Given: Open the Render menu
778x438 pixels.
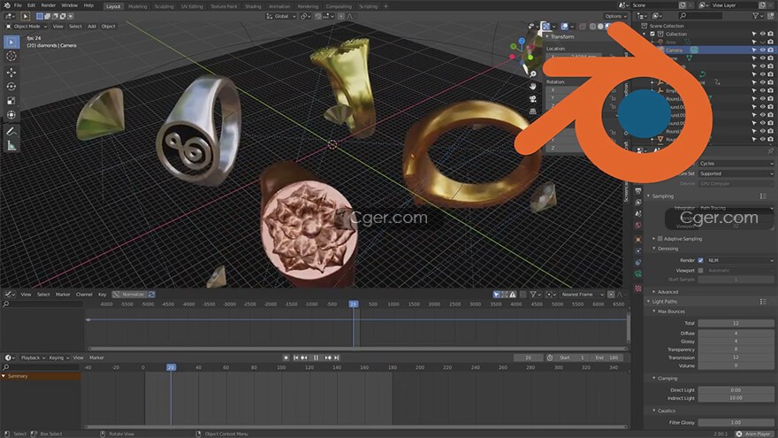Looking at the screenshot, I should click(48, 5).
